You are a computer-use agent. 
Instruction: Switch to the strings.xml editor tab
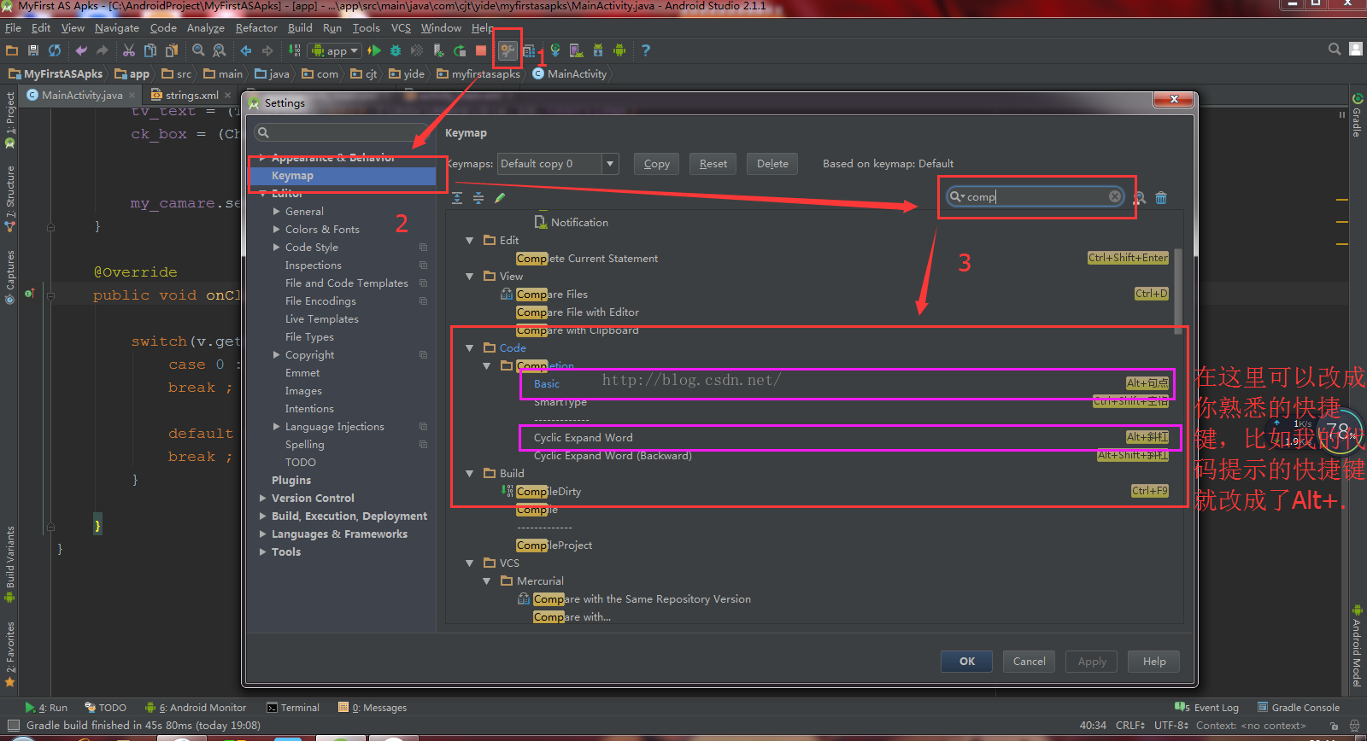click(191, 95)
